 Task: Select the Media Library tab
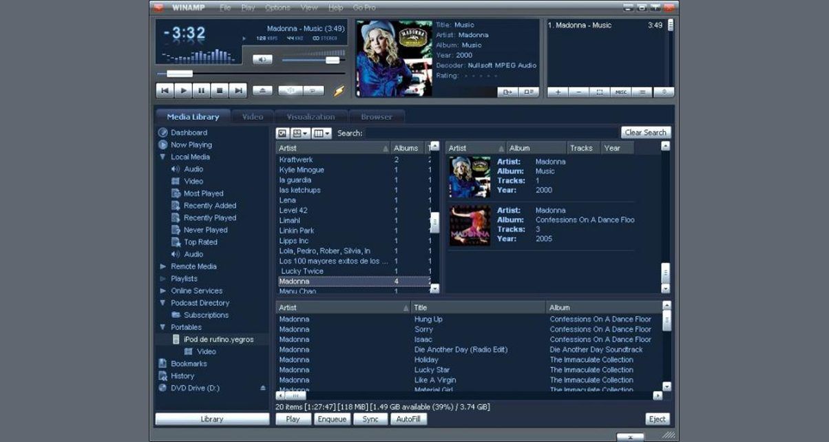(193, 116)
